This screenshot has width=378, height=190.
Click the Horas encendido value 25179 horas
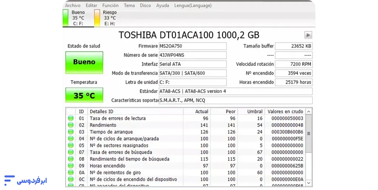coord(293,82)
